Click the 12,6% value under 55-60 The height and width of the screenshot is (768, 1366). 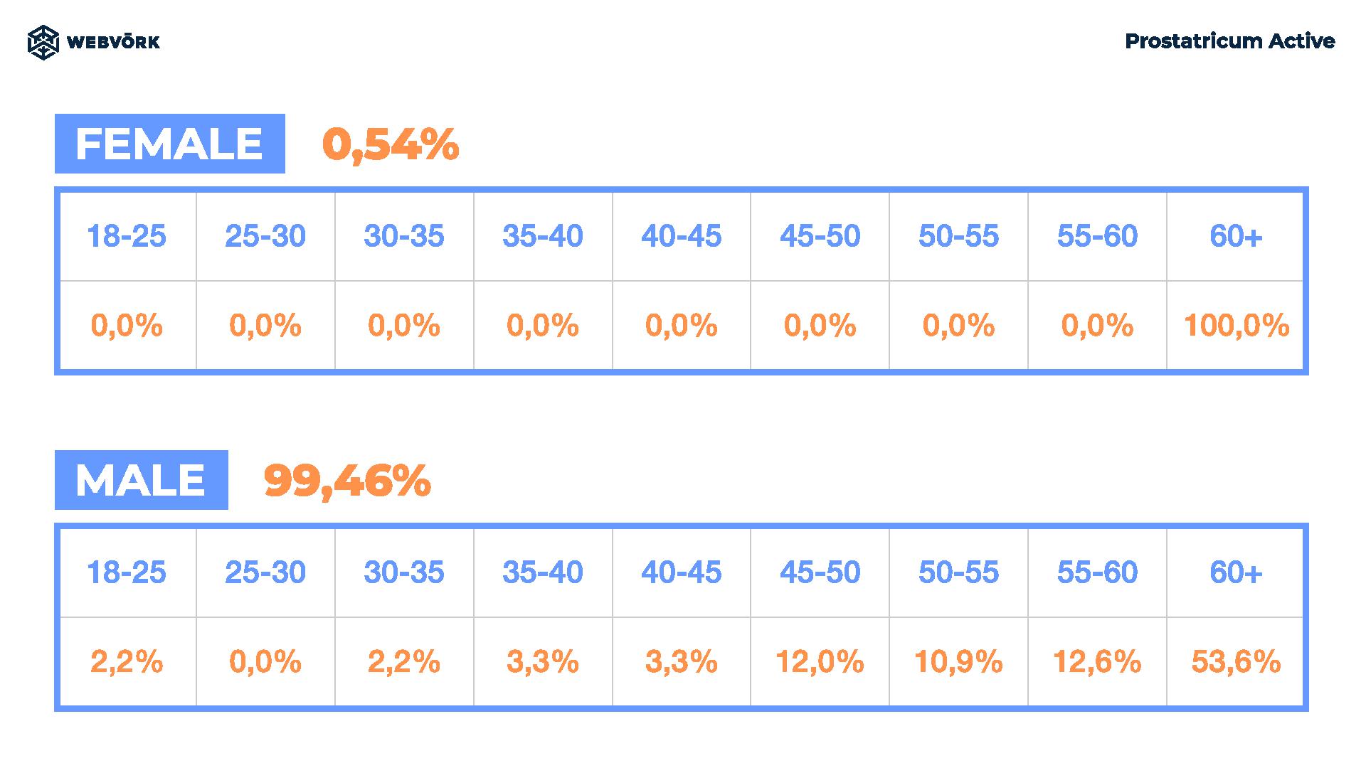coord(1098,662)
